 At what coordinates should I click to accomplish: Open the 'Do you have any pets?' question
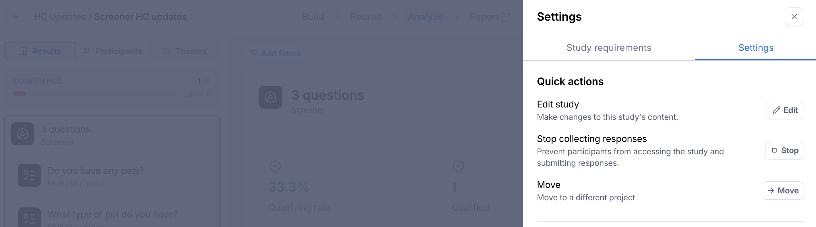[x=112, y=176]
